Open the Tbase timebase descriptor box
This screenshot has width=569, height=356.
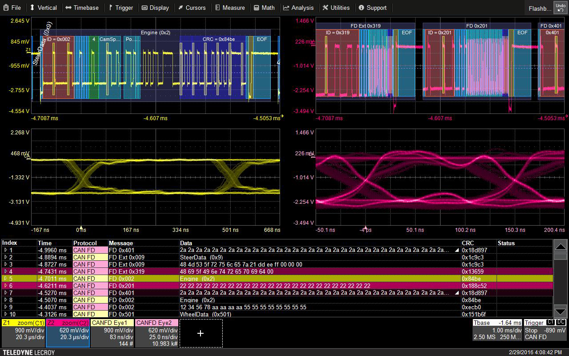tap(497, 330)
